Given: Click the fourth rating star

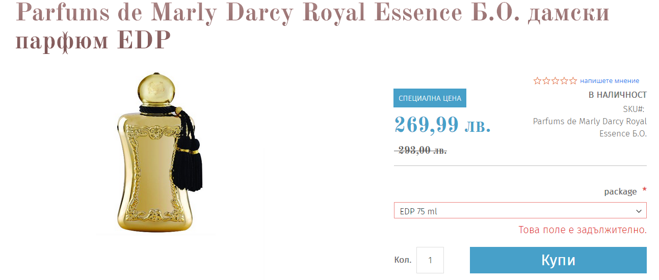Looking at the screenshot, I should point(564,80).
